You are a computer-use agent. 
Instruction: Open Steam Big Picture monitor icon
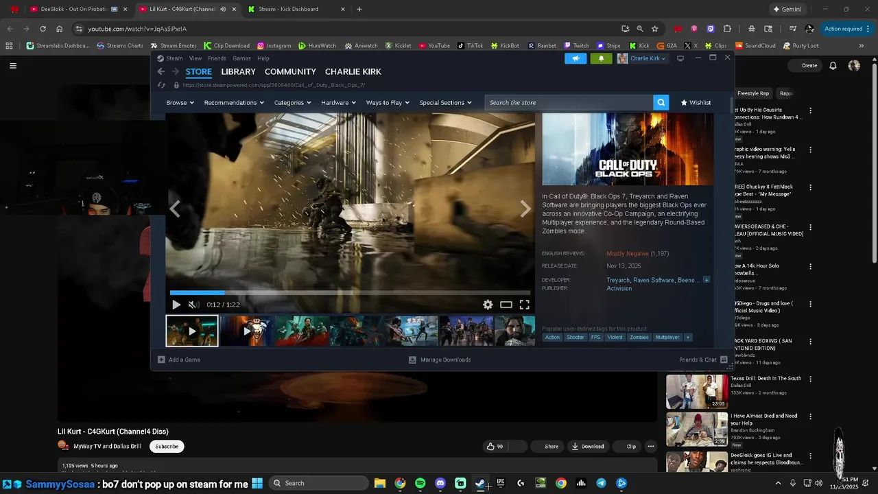(x=680, y=58)
